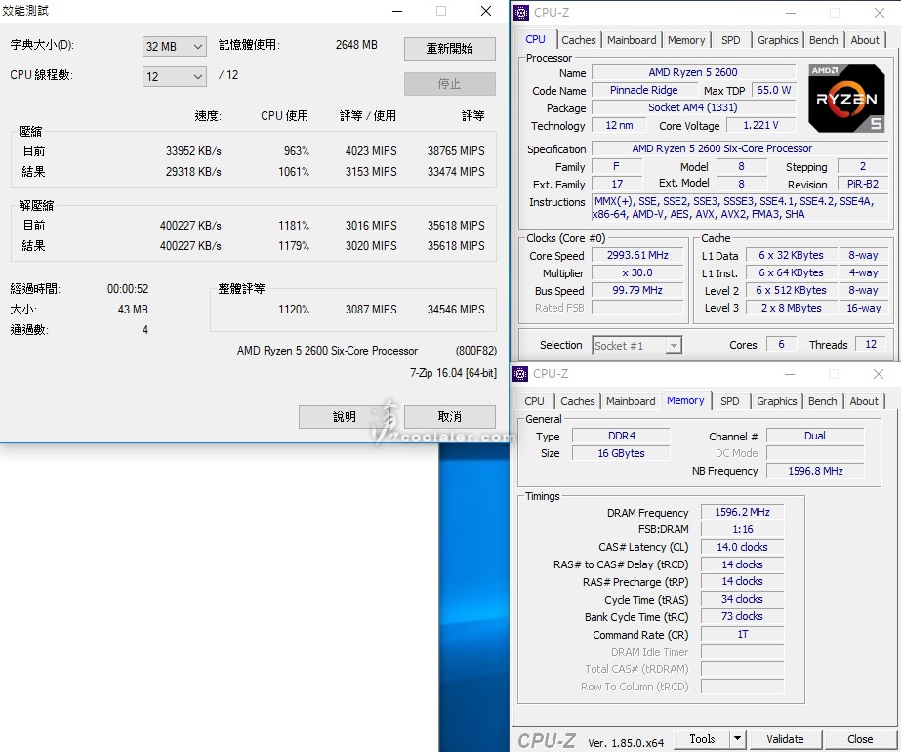Click the CPU-Z icon in the CPU tab window title bar

pyautogui.click(x=521, y=13)
